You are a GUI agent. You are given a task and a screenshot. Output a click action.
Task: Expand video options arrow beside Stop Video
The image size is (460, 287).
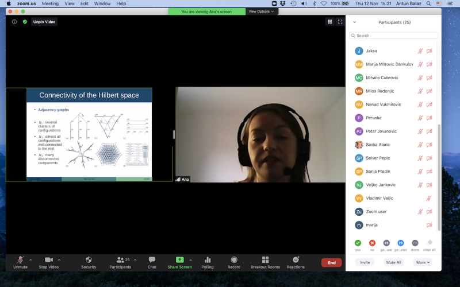[59, 260]
